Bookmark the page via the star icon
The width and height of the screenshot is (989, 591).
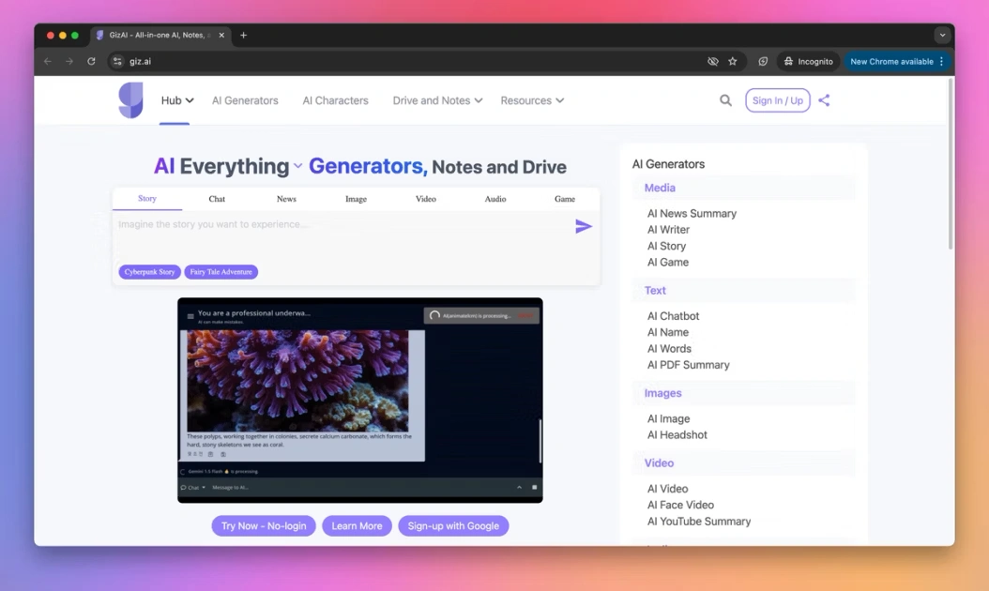[x=733, y=60]
